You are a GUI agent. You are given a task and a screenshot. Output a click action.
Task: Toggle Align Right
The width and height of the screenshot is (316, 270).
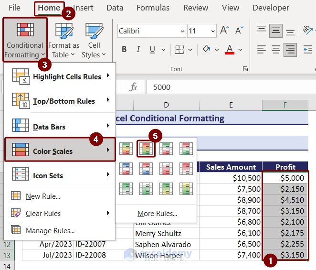coord(290,50)
